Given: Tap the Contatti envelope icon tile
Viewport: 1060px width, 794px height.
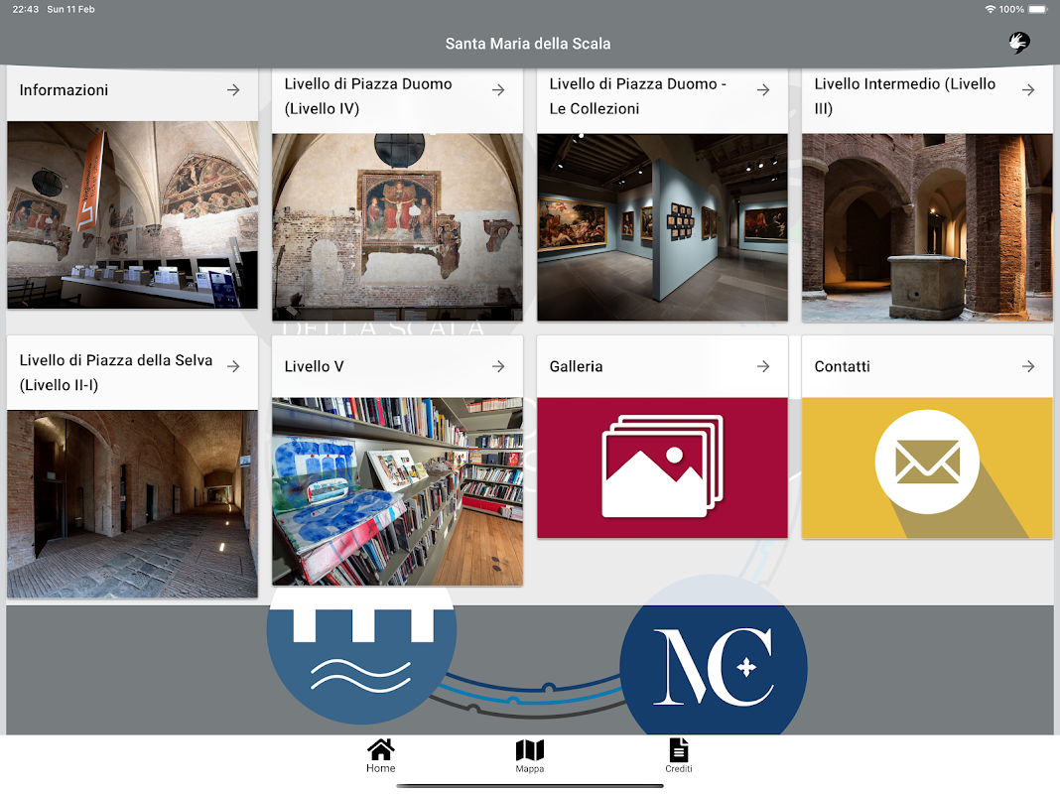Looking at the screenshot, I should point(927,467).
